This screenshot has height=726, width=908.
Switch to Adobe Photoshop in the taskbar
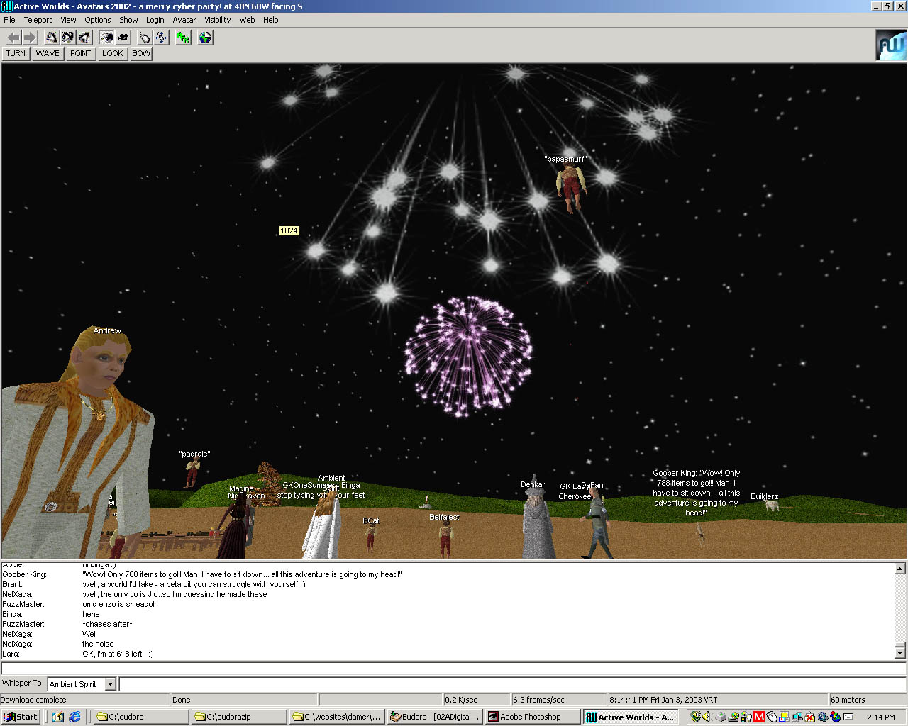pos(531,717)
